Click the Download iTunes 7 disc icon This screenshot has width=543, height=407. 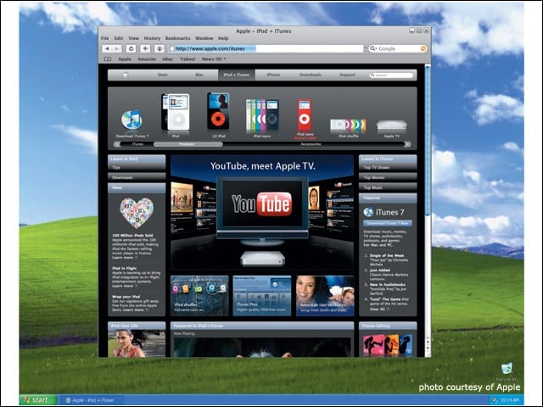click(x=132, y=120)
